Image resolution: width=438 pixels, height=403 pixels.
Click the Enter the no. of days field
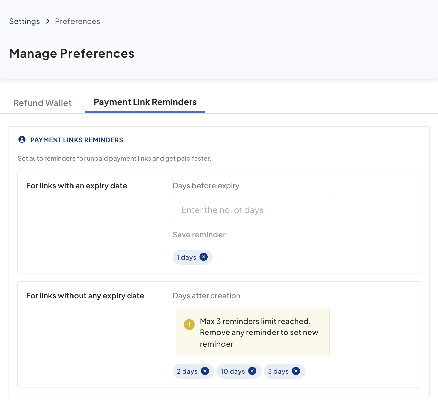[x=253, y=210]
